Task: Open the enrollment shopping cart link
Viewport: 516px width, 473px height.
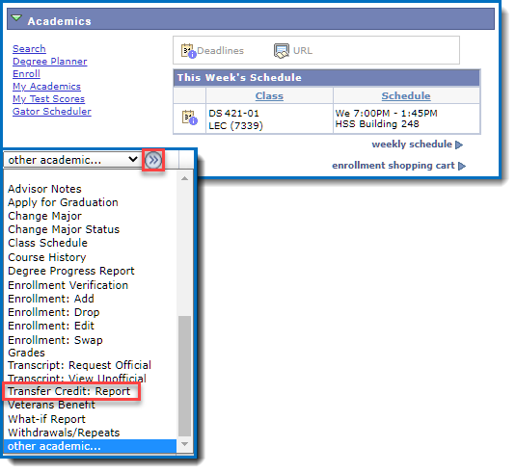Action: [x=394, y=166]
